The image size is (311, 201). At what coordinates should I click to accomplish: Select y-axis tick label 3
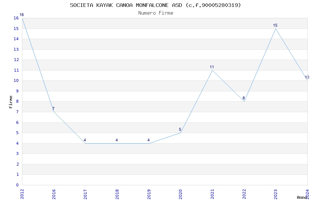[x=18, y=153]
